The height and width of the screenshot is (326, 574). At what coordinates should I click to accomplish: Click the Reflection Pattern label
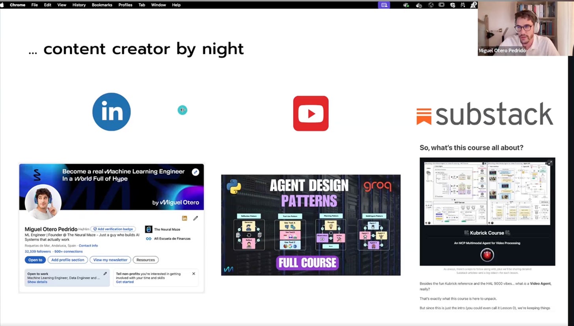249,216
